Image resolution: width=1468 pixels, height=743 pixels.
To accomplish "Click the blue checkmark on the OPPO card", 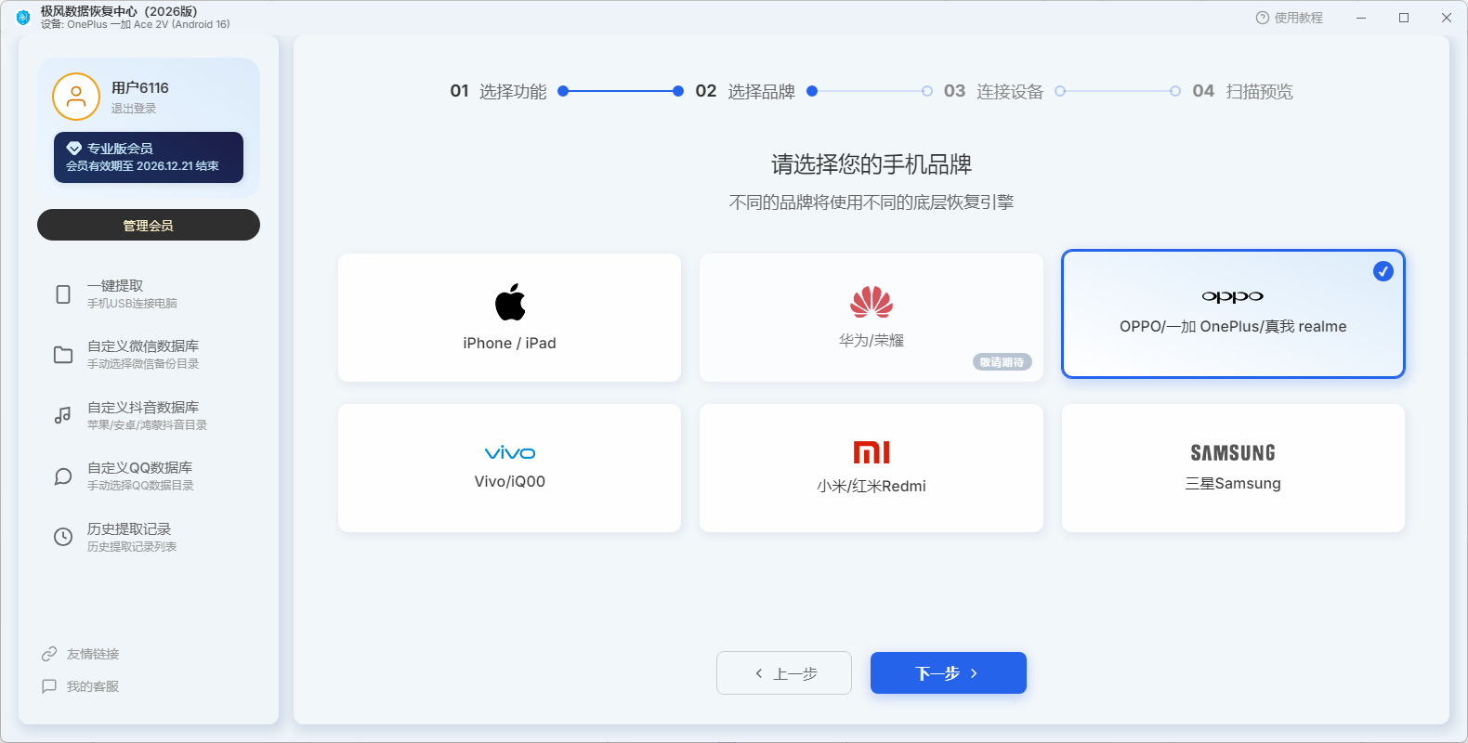I will [x=1383, y=271].
